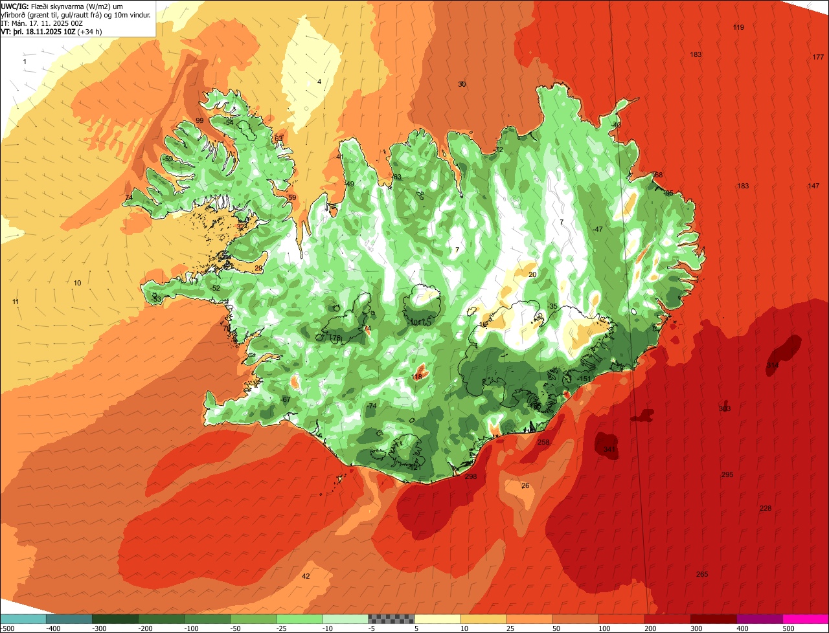Image resolution: width=829 pixels, height=633 pixels.
Task: Click the flux value 258 on the map
Action: coord(543,443)
